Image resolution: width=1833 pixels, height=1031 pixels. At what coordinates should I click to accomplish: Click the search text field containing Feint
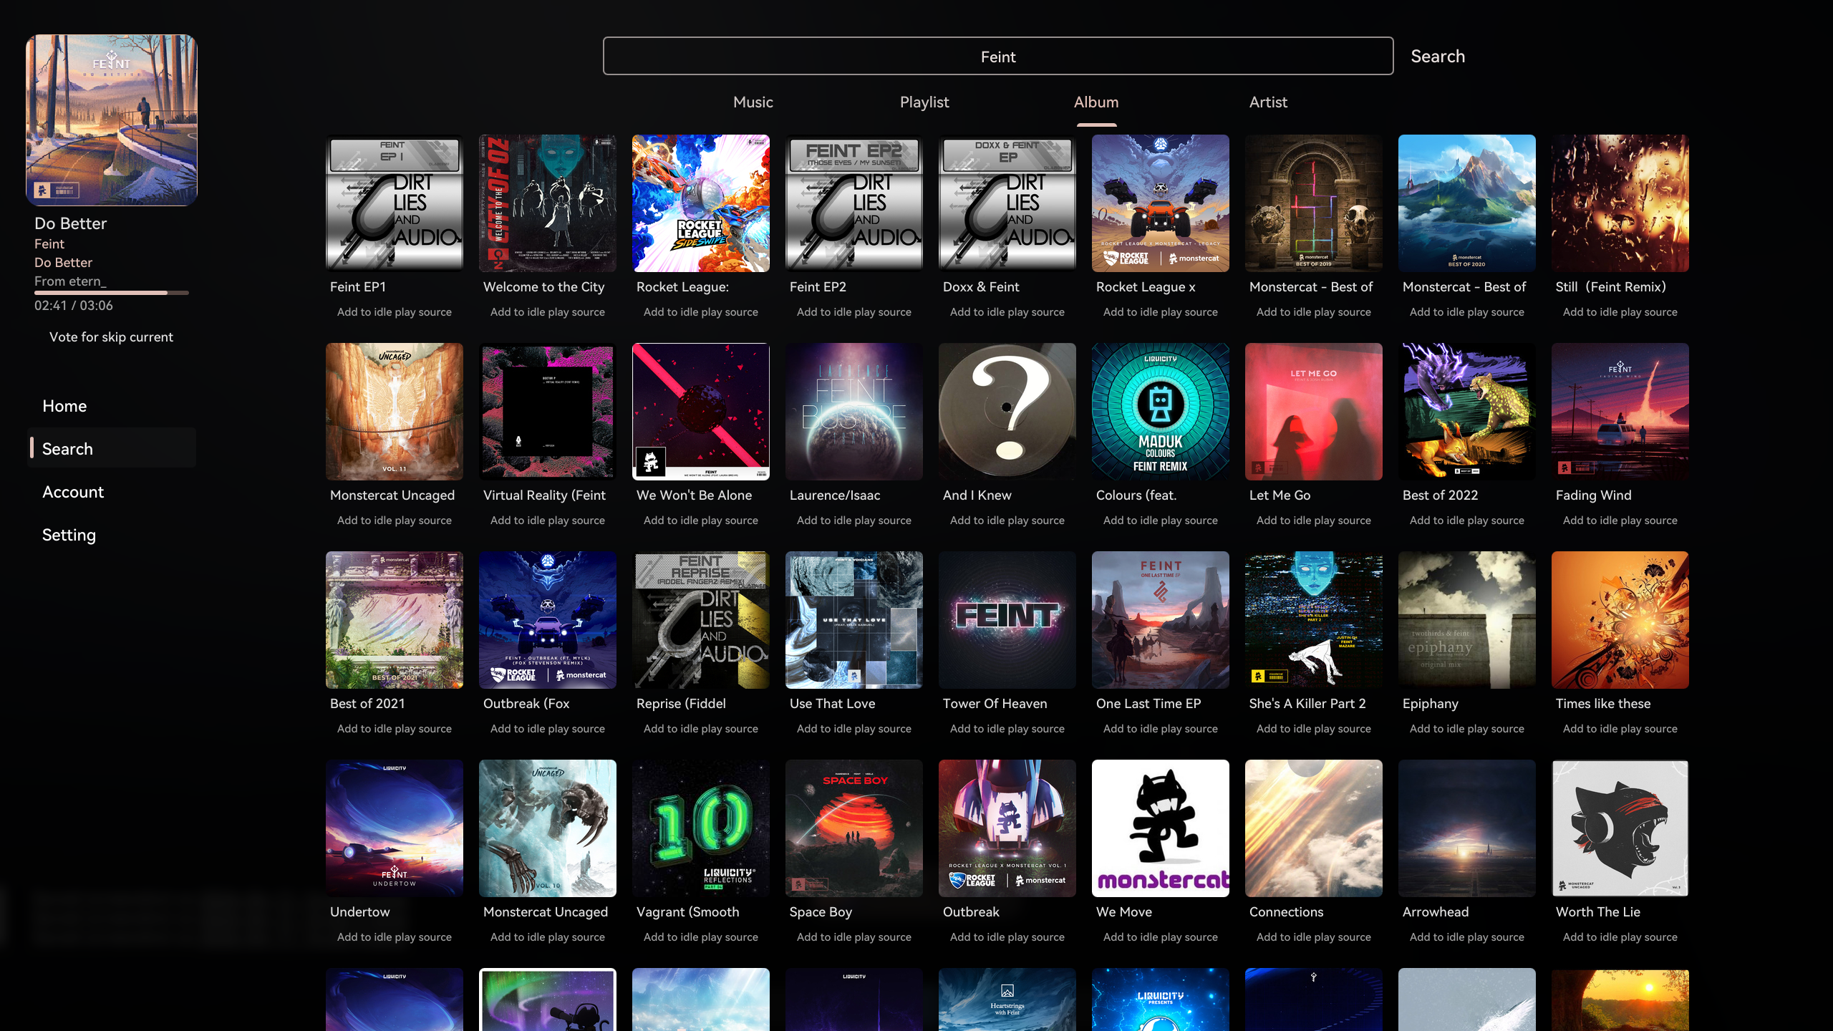coord(997,56)
